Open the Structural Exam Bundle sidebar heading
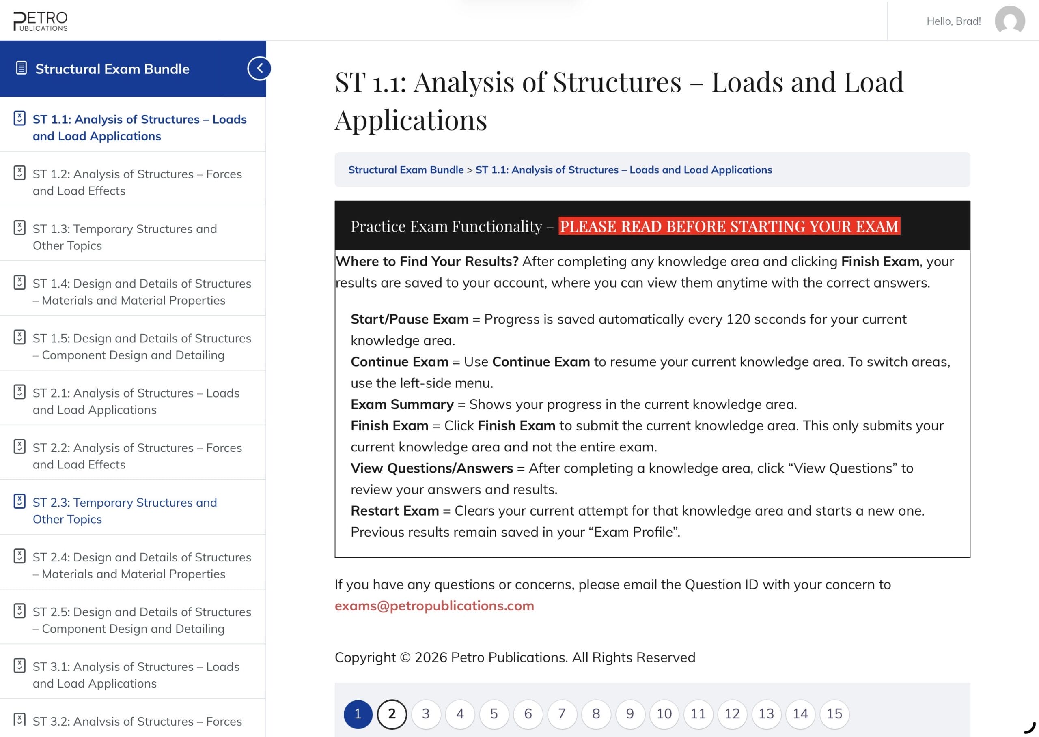1039x737 pixels. coord(112,69)
